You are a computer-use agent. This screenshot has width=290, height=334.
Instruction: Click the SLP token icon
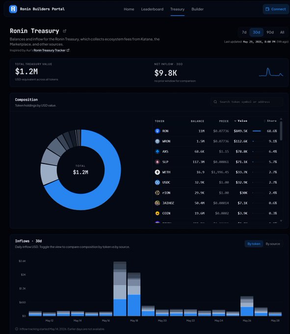(x=157, y=162)
